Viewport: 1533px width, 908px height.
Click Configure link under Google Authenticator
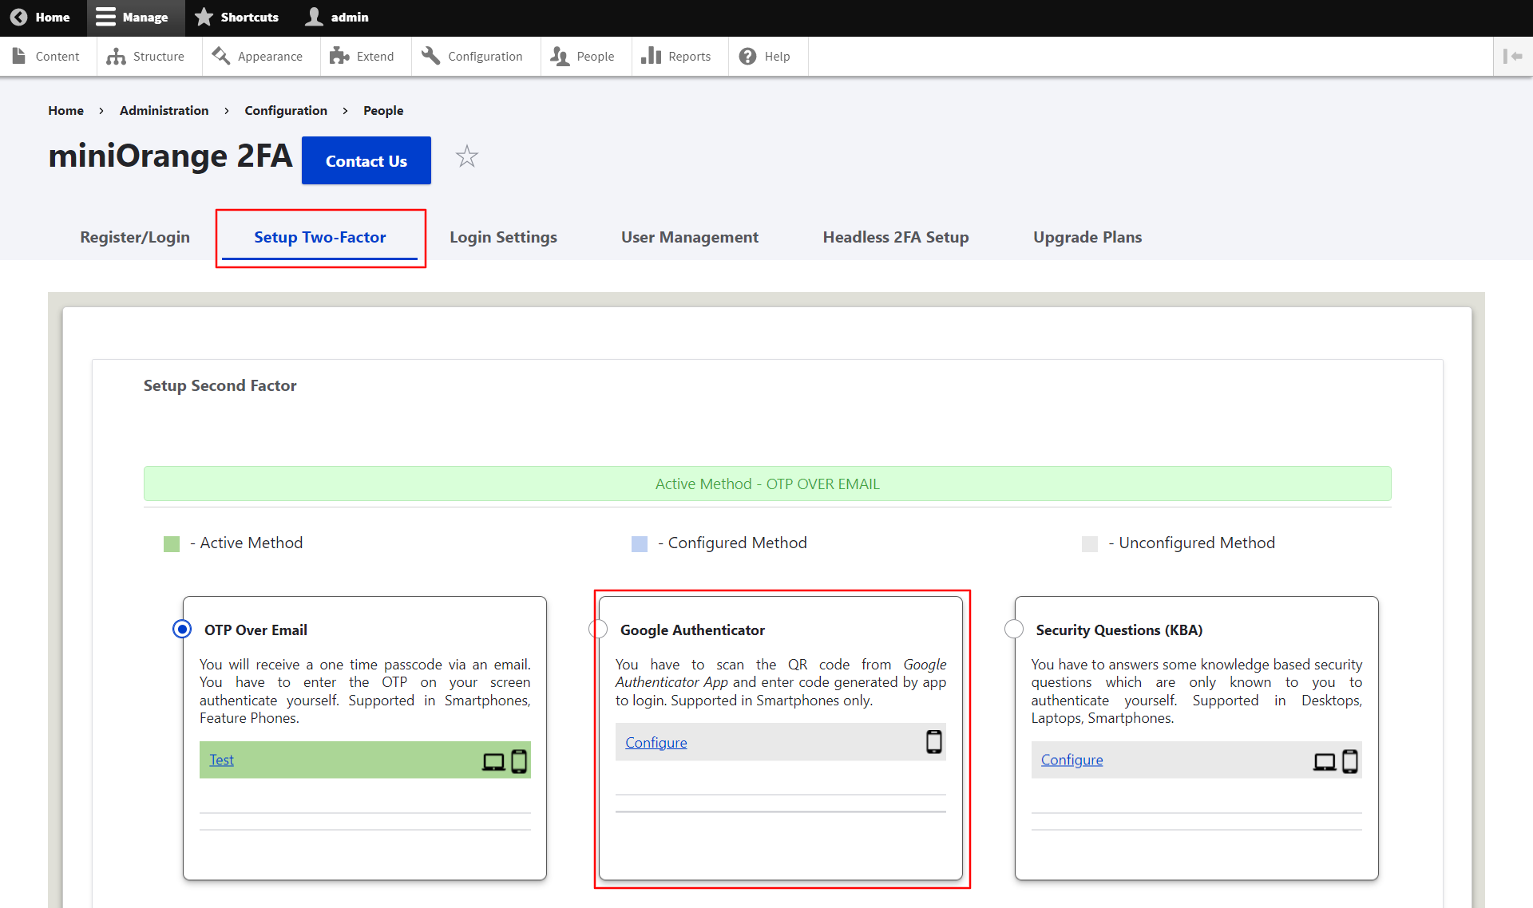coord(656,743)
